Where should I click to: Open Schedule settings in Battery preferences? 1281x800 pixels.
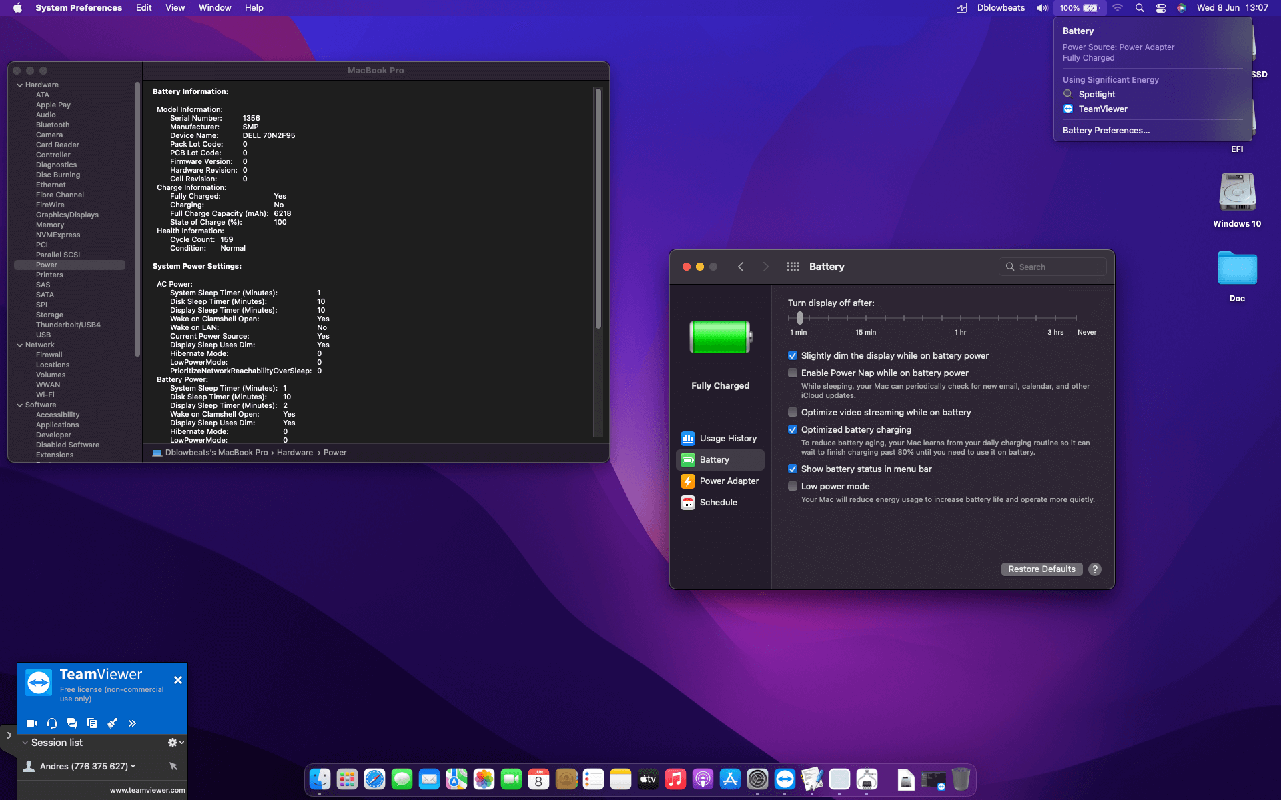[717, 502]
